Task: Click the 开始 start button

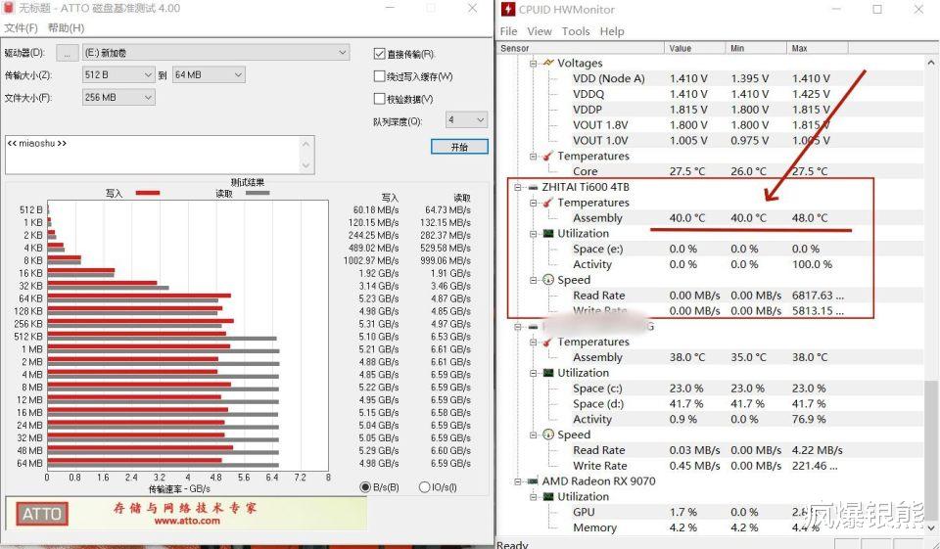Action: pos(460,147)
